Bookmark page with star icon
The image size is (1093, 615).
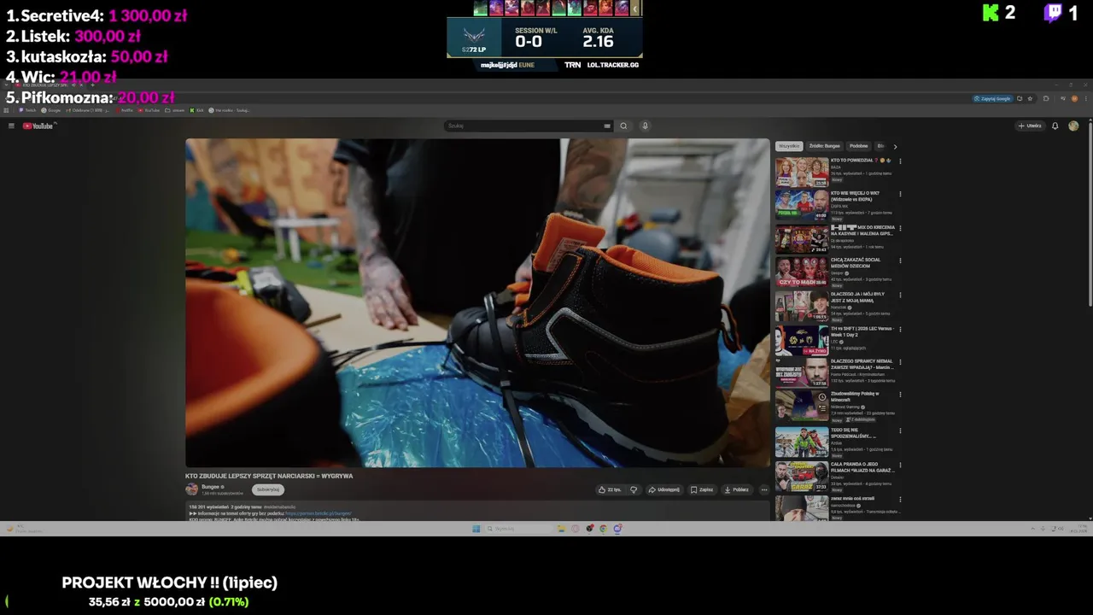(x=1030, y=98)
